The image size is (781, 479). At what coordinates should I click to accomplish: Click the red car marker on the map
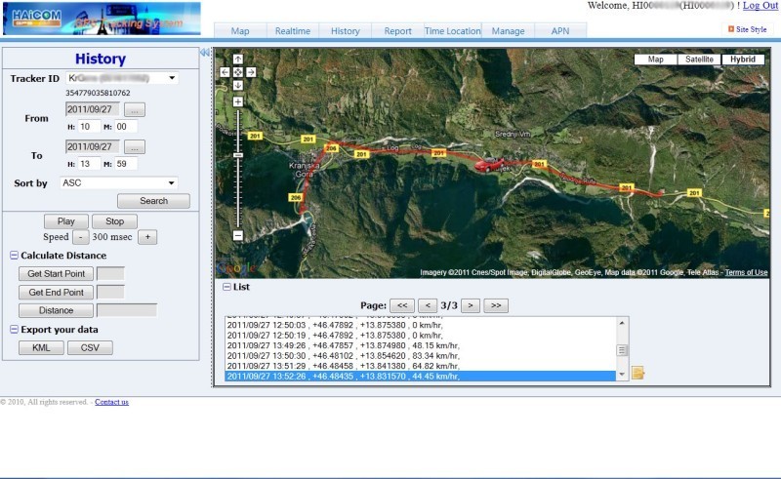tap(489, 164)
